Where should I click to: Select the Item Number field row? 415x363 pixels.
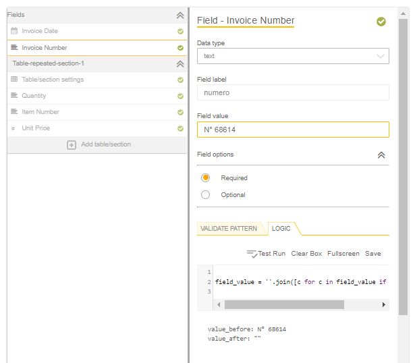(97, 112)
